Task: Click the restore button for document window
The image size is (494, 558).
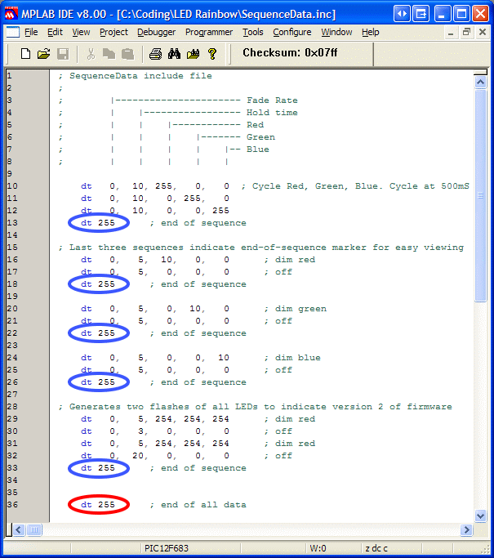Action: (466, 32)
